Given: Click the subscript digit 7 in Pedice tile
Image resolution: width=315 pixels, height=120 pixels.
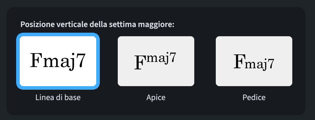Looking at the screenshot, I should click(x=271, y=63).
